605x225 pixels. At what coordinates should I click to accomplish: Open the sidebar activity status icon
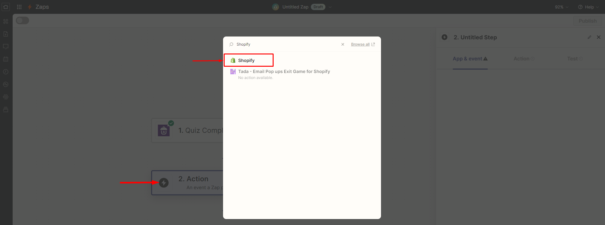coord(6,84)
